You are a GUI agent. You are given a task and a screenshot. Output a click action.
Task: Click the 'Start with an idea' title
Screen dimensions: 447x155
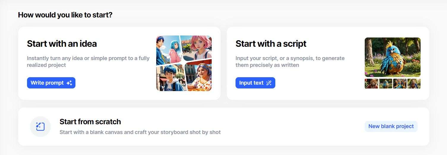pos(62,44)
